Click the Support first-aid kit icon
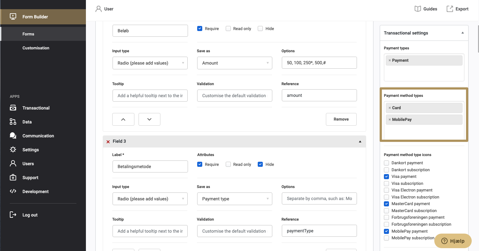Image resolution: width=479 pixels, height=251 pixels. [x=13, y=178]
